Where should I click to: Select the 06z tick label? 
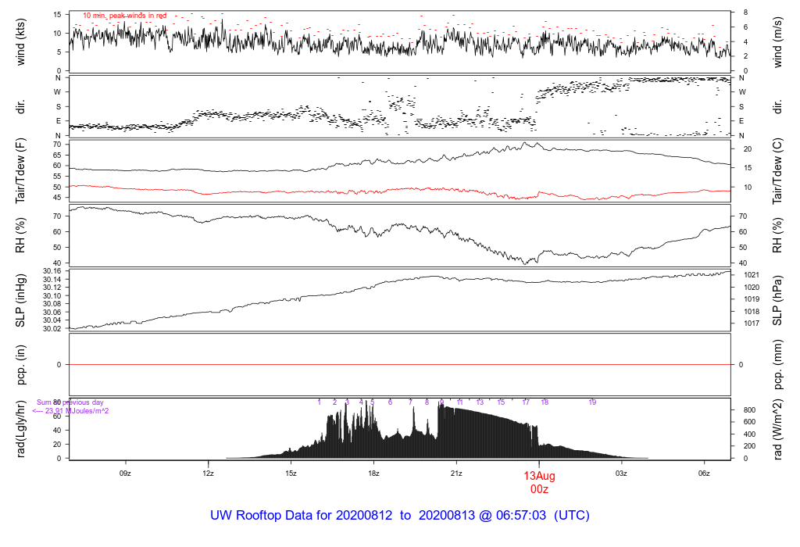(704, 474)
